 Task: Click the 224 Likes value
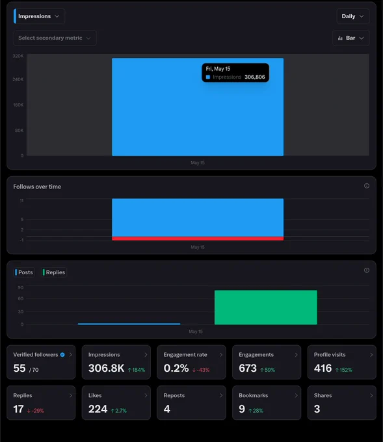(x=98, y=409)
